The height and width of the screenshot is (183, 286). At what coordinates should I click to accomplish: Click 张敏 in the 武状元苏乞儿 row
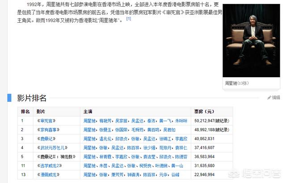[x=103, y=148]
